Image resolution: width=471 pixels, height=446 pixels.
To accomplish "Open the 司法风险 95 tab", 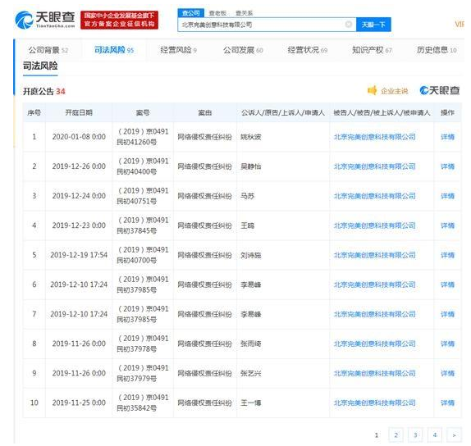I will point(114,50).
